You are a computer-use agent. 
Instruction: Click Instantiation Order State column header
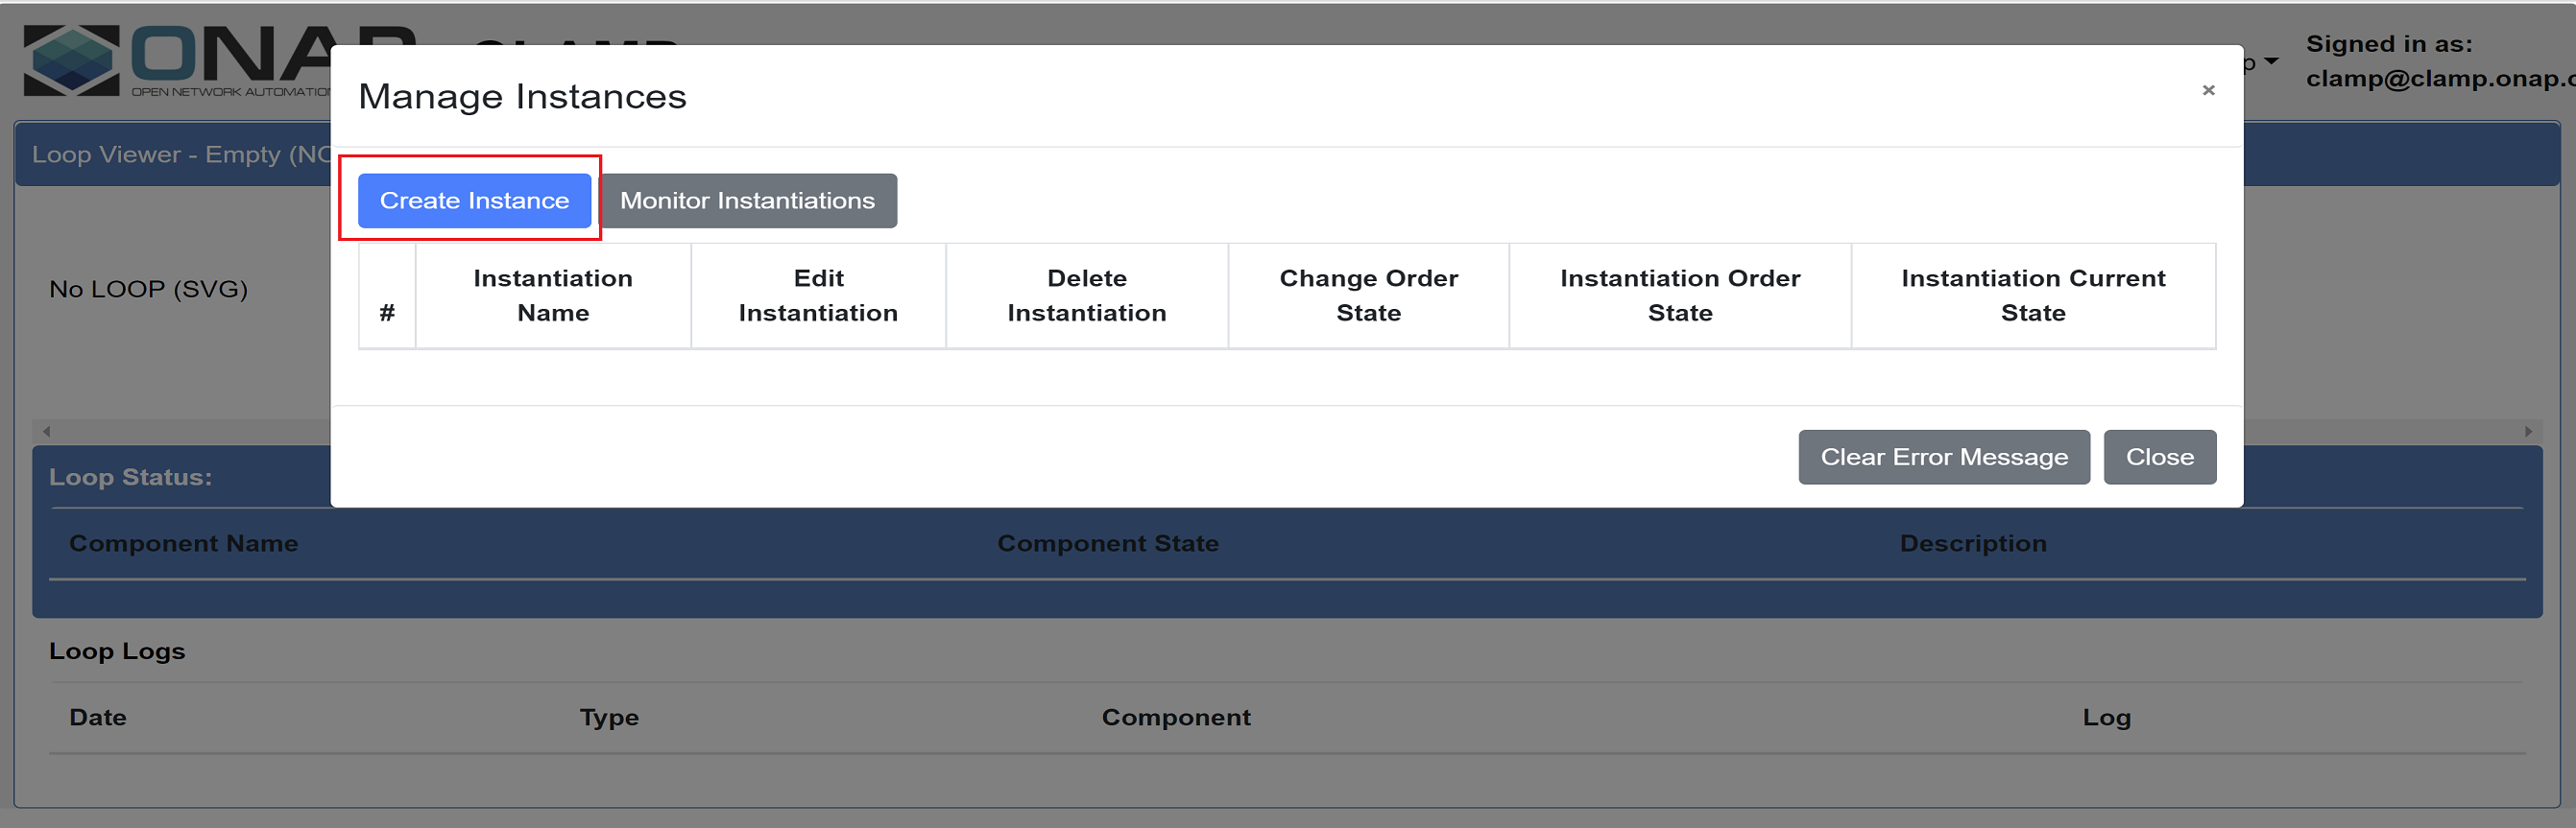pos(1680,296)
